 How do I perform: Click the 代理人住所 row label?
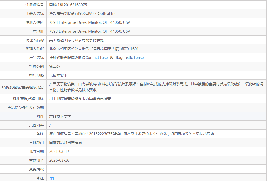[x=34, y=49]
